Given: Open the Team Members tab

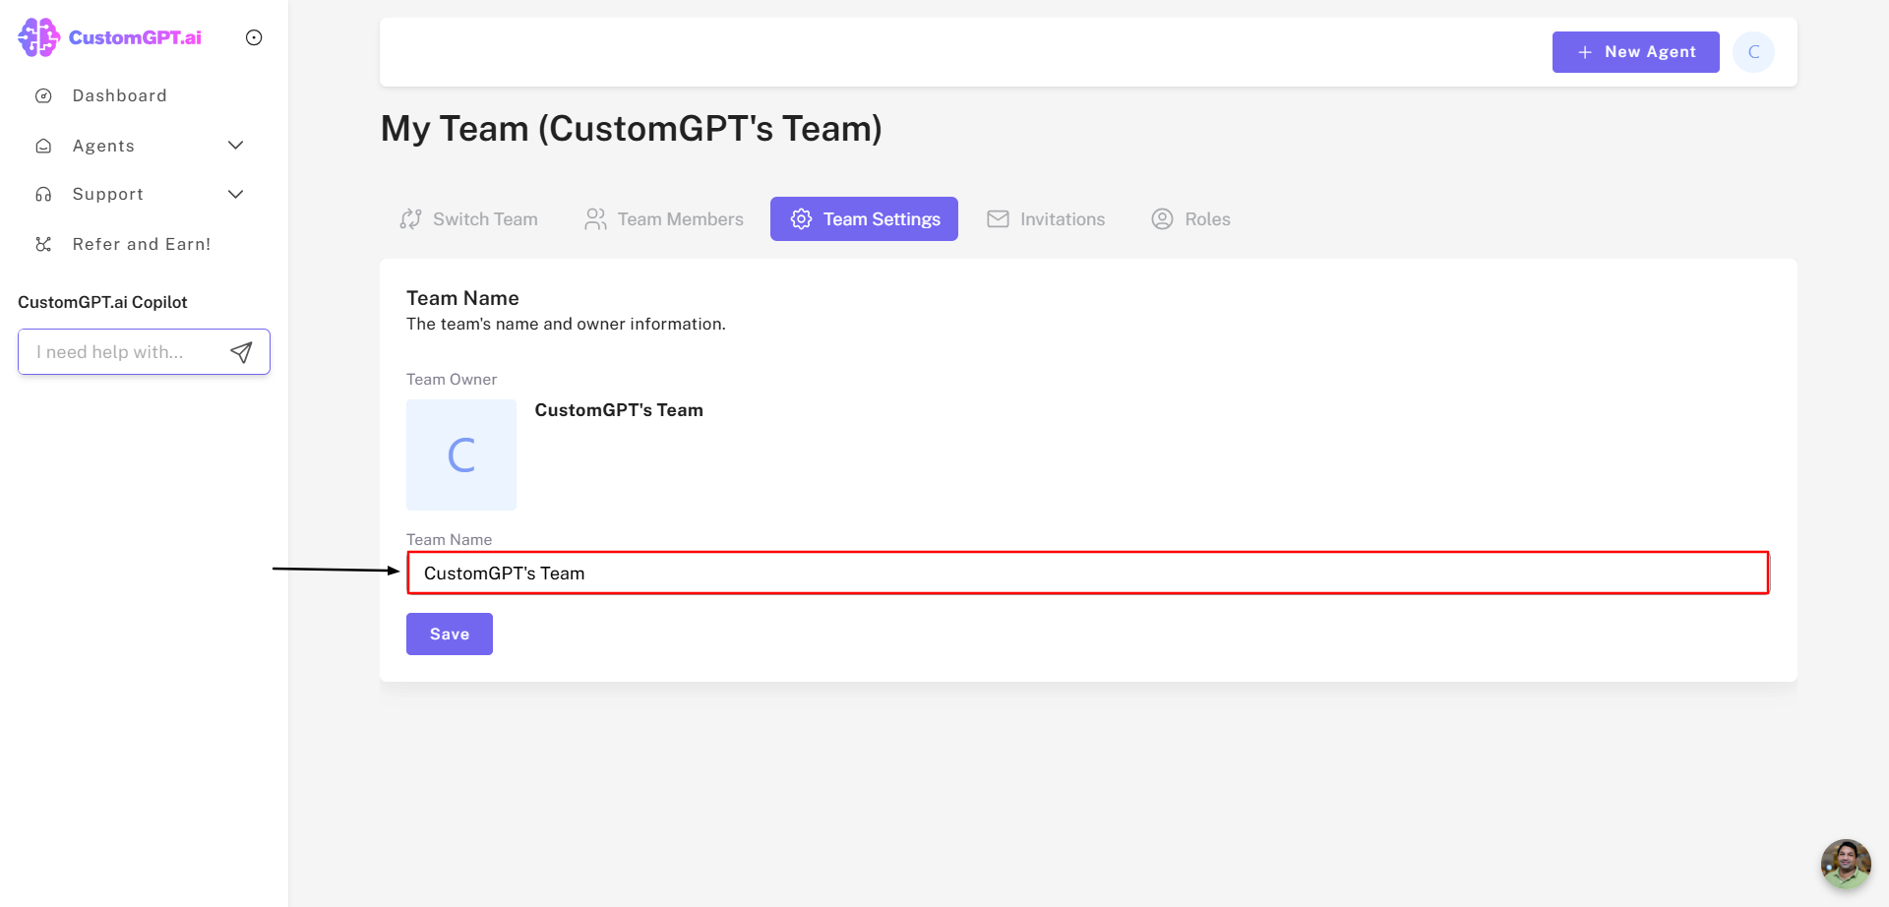Looking at the screenshot, I should [664, 219].
